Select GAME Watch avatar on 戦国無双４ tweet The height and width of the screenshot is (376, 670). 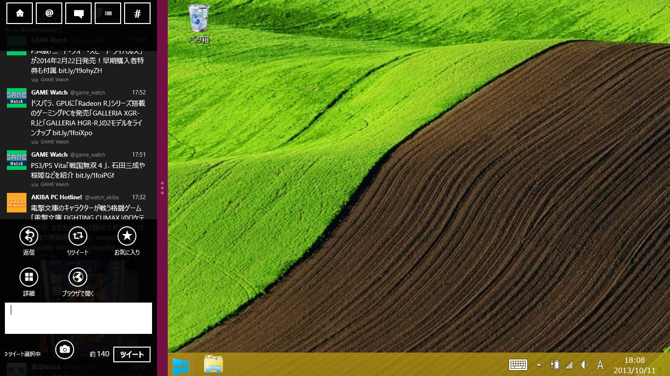17,160
